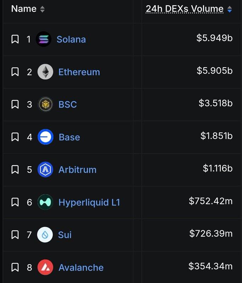Open the Avalanche chain link
This screenshot has width=242, height=283.
[x=81, y=267]
